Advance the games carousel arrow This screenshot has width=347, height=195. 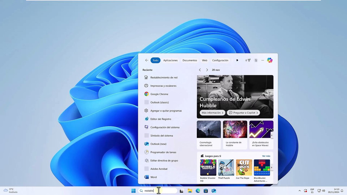[272, 167]
